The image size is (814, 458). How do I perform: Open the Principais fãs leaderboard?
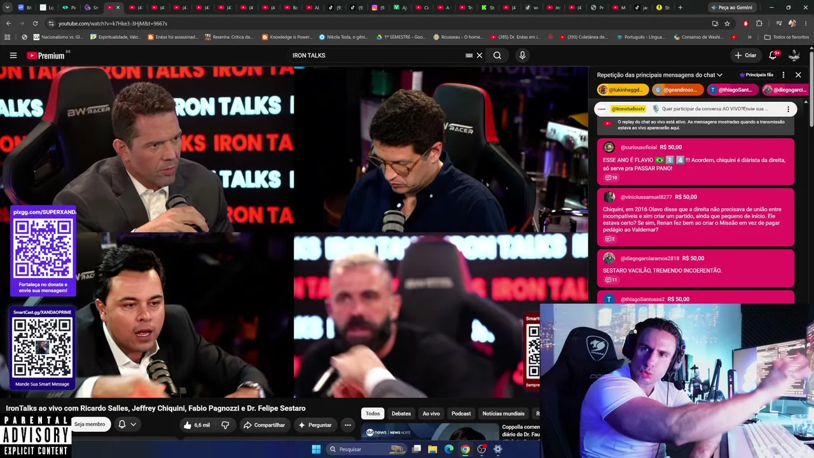[x=756, y=75]
